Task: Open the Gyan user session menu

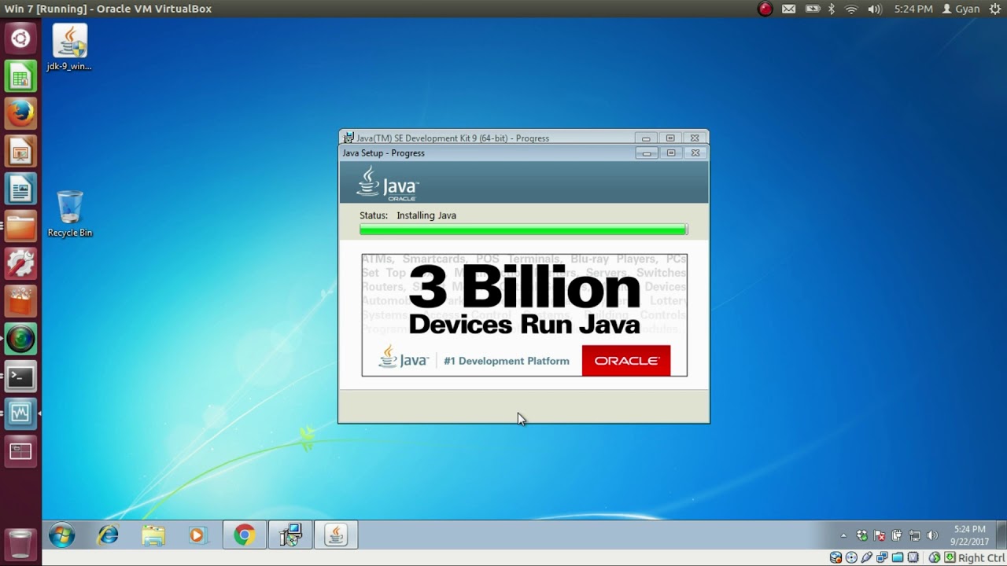Action: coord(961,9)
